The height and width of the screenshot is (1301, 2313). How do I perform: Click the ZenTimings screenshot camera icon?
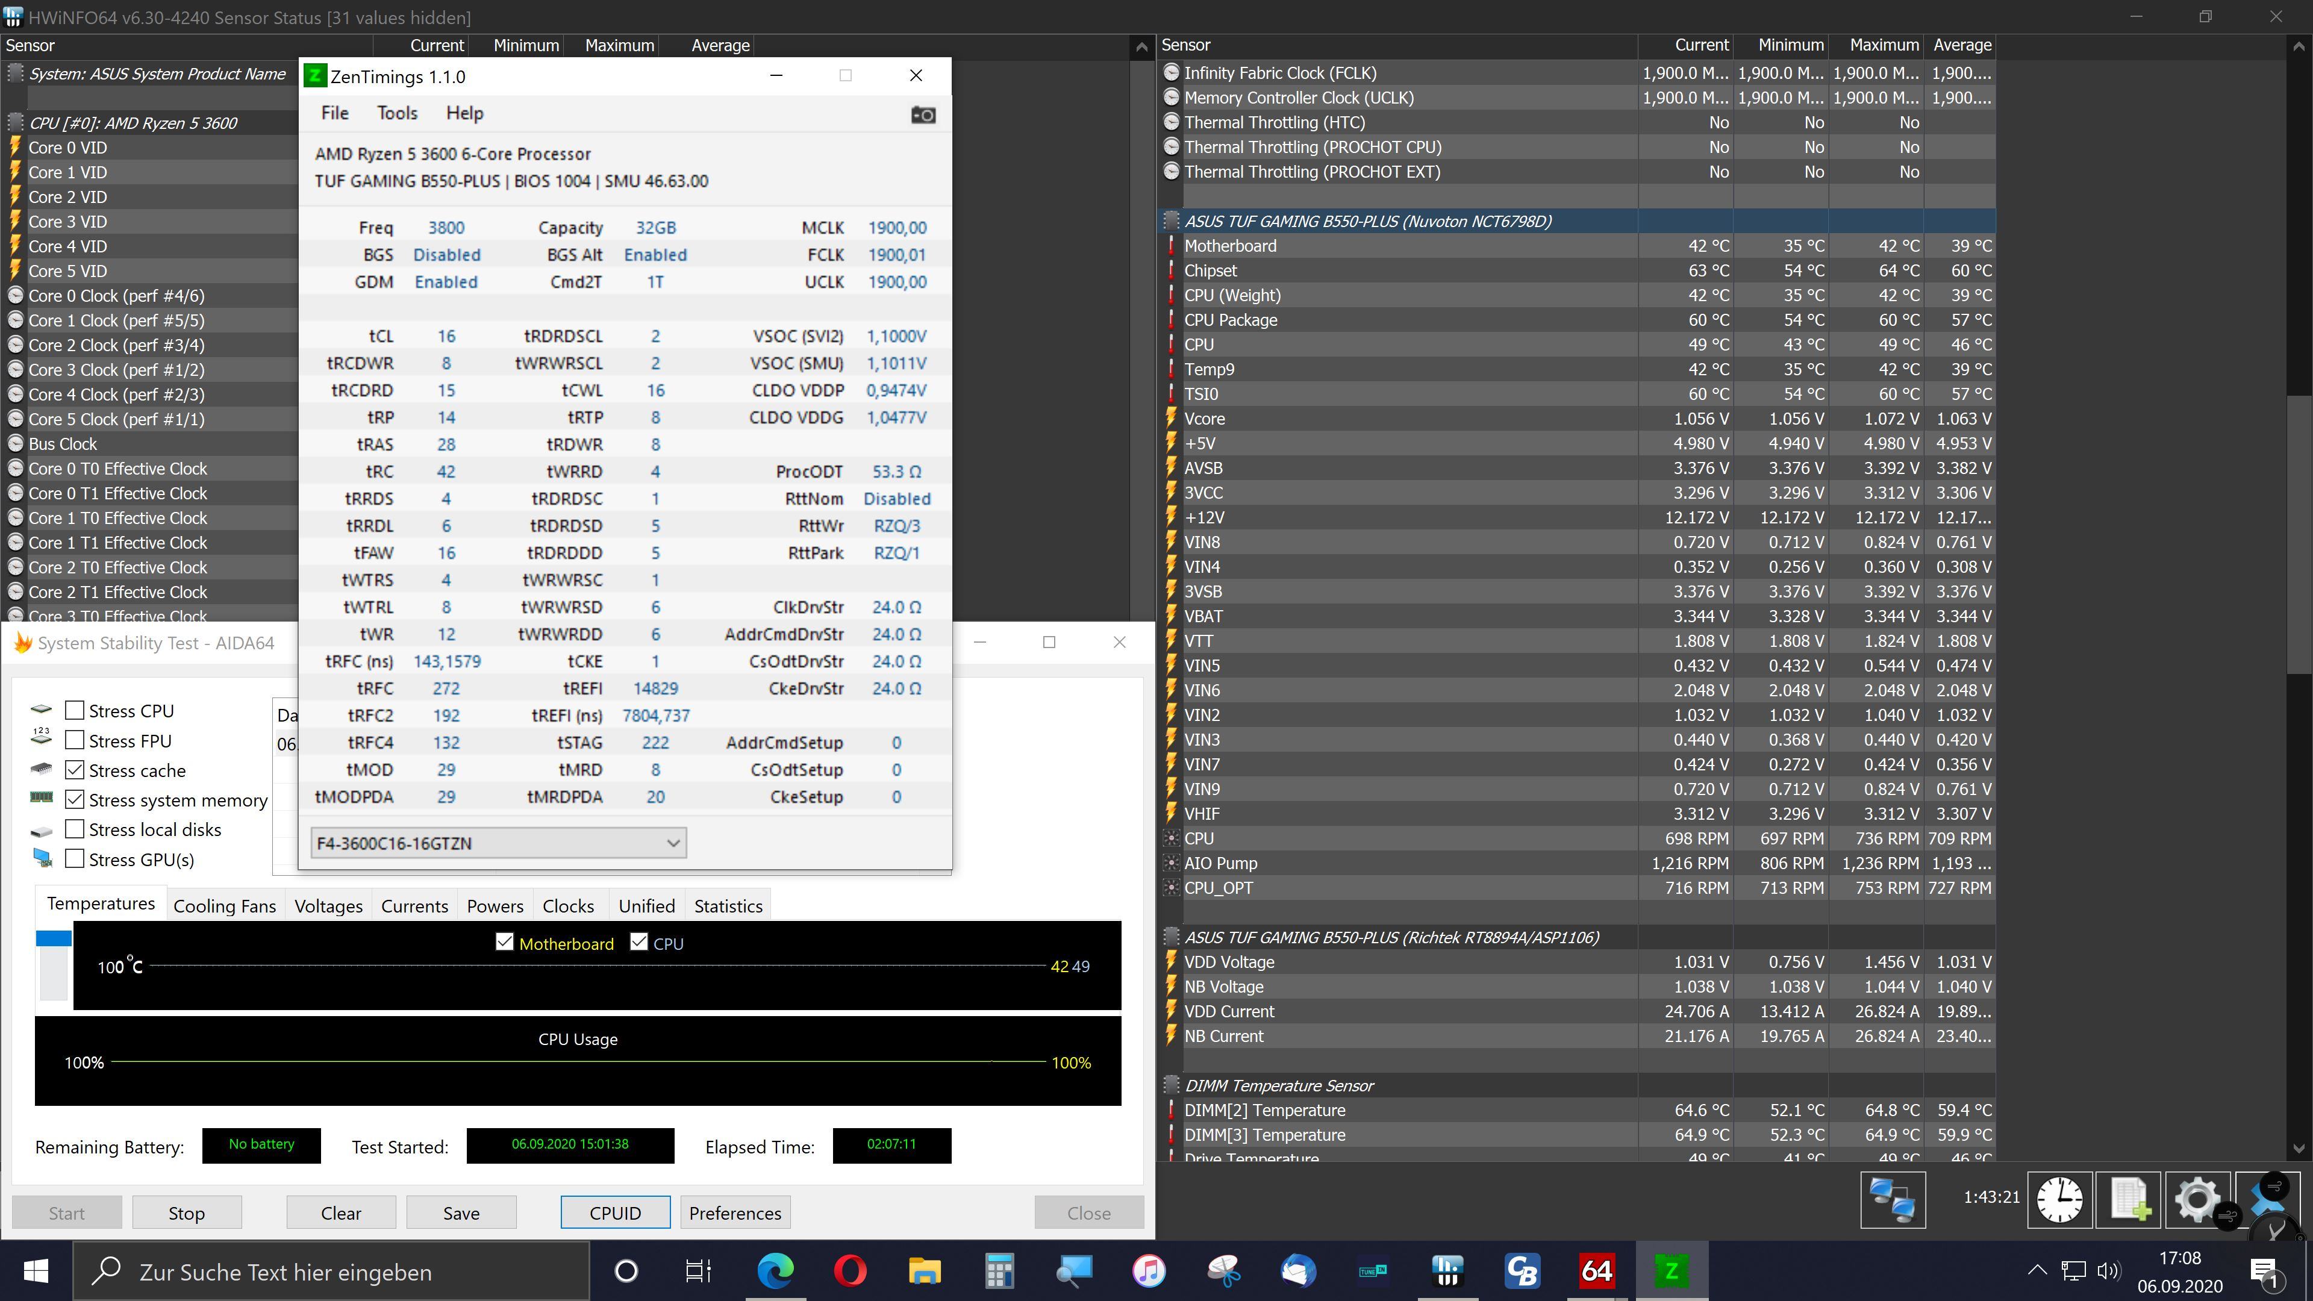pyautogui.click(x=923, y=115)
